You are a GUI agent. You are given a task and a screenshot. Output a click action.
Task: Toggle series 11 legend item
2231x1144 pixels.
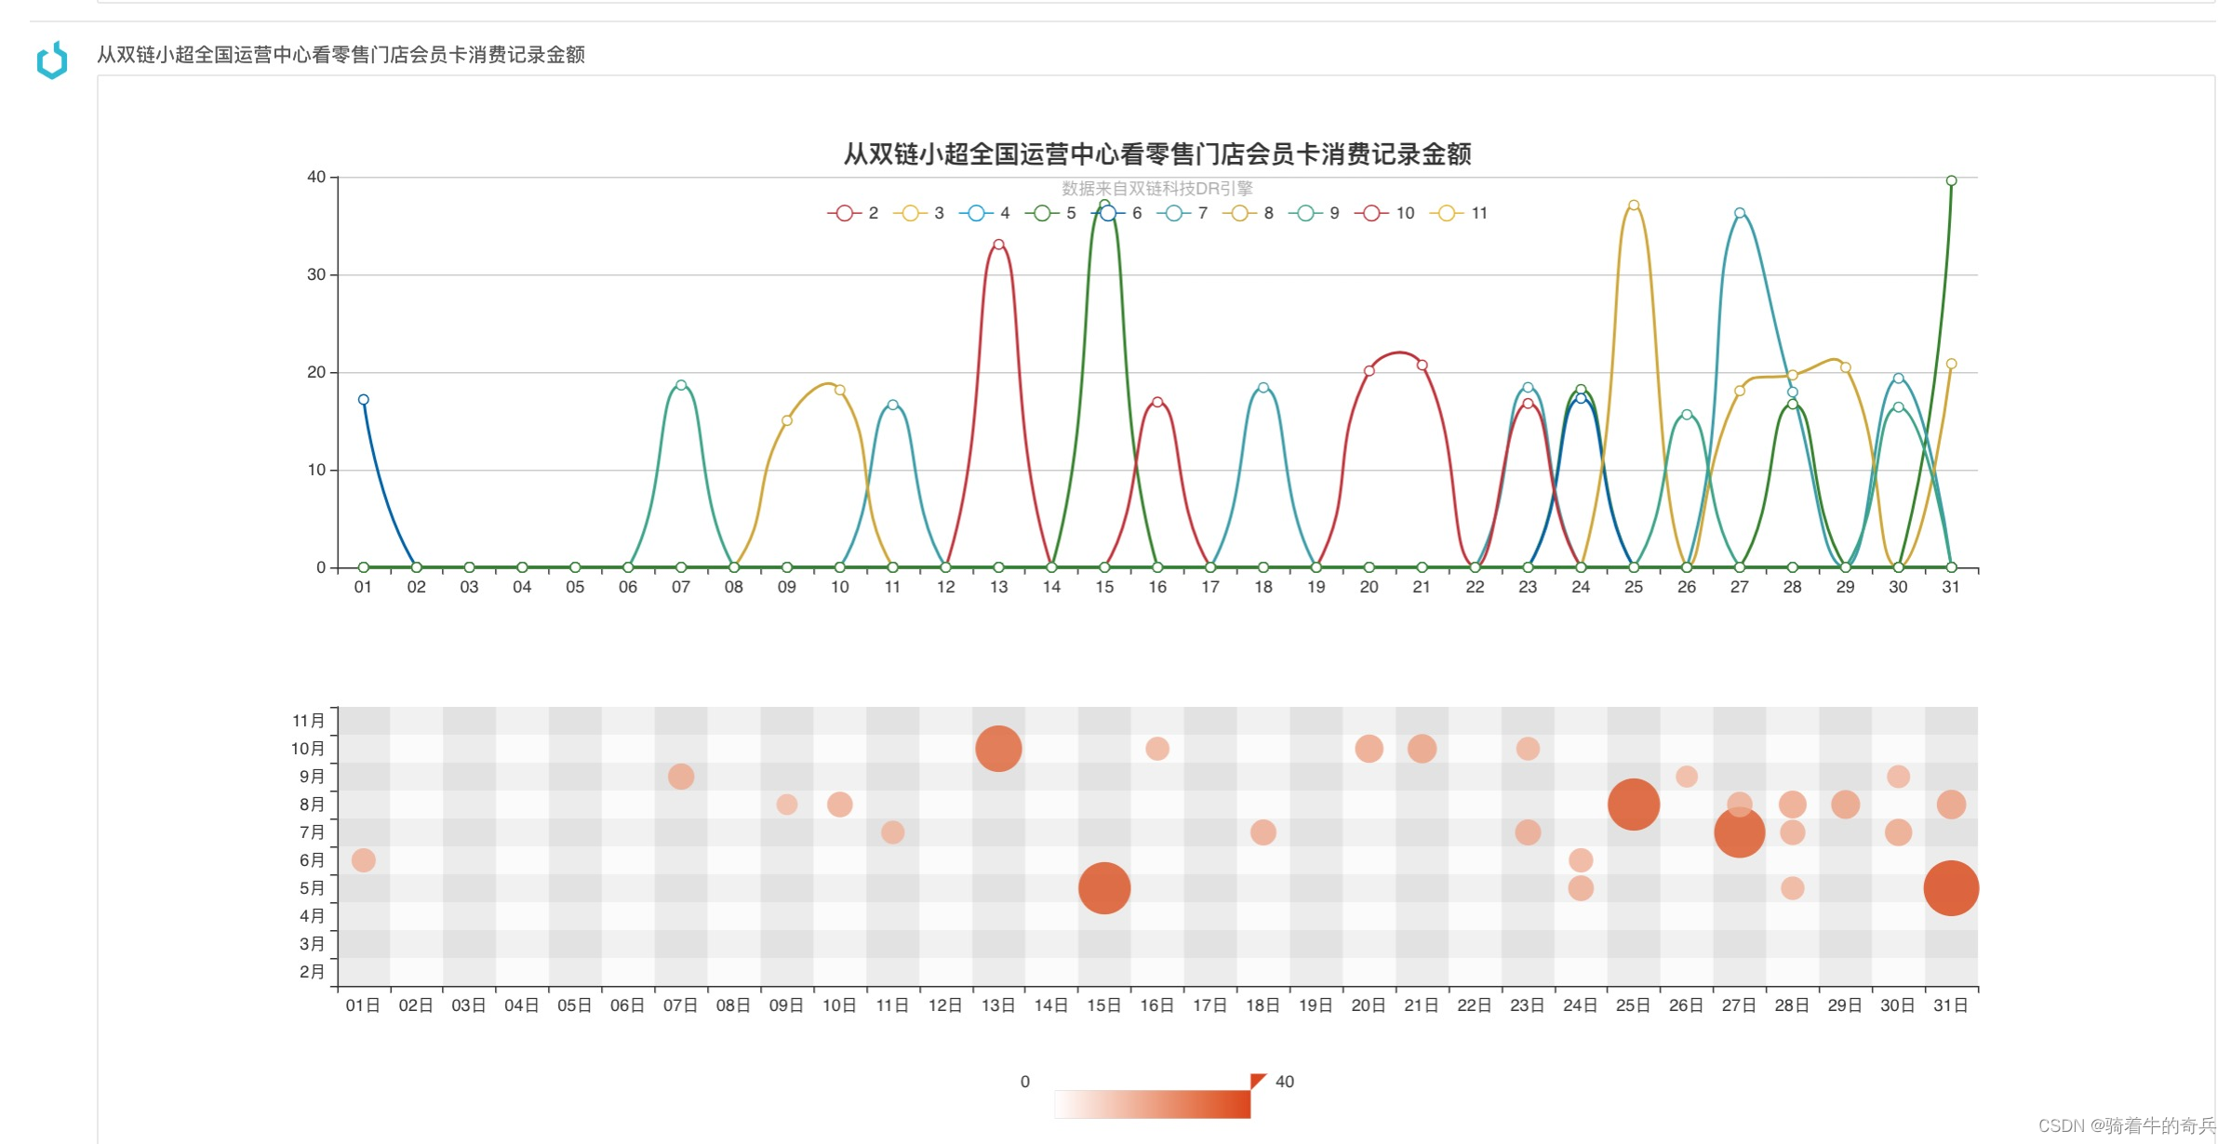pos(1446,213)
